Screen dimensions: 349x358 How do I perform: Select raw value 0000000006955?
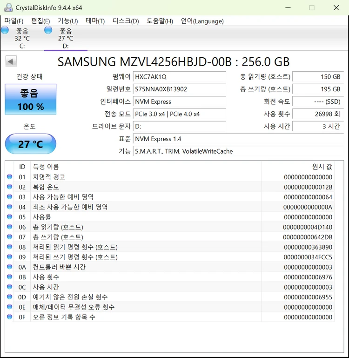coord(308,297)
